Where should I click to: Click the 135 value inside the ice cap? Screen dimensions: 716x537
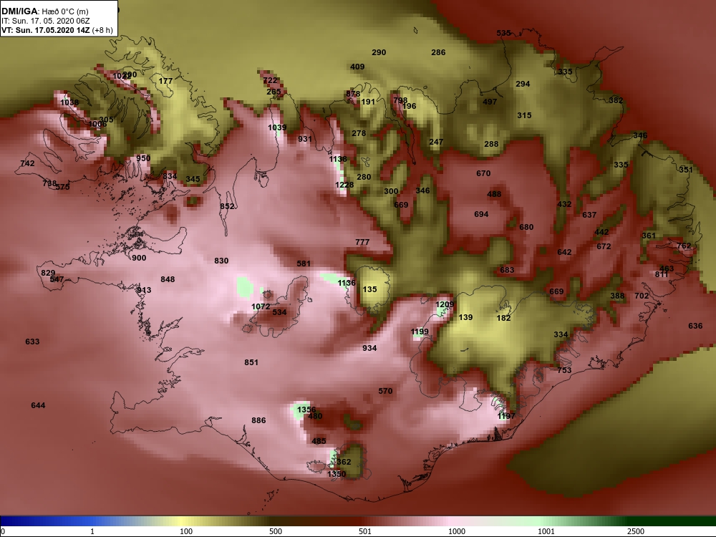click(370, 289)
